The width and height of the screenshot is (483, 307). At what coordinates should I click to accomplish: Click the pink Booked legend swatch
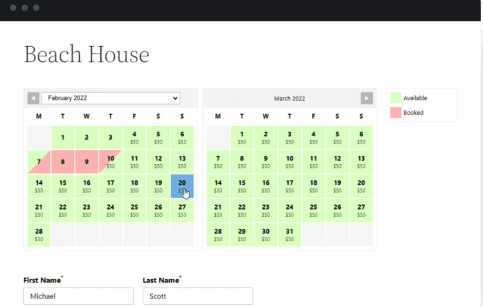pos(395,113)
